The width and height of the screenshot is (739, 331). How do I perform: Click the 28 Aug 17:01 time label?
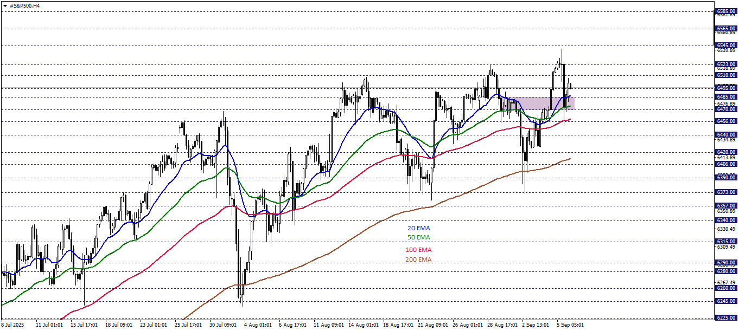click(x=502, y=325)
